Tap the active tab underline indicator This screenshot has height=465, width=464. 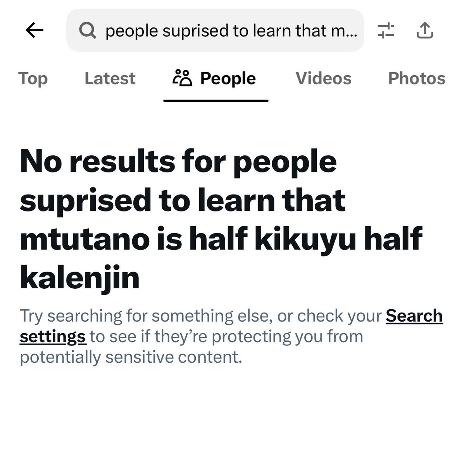(x=216, y=100)
